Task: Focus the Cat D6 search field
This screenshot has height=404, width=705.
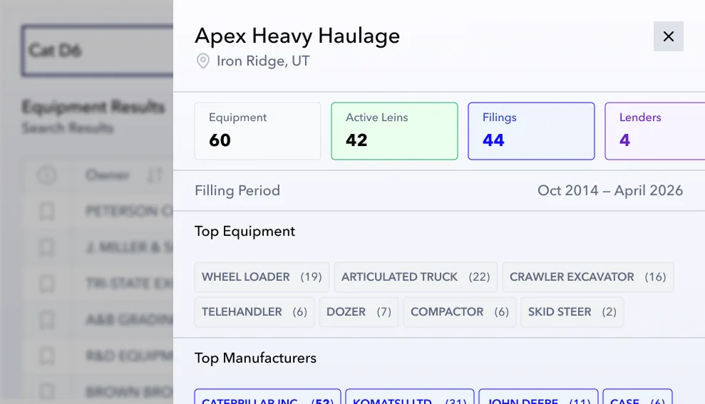Action: pos(96,51)
